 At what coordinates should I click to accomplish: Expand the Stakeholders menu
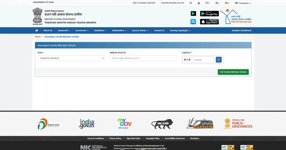pos(119,31)
